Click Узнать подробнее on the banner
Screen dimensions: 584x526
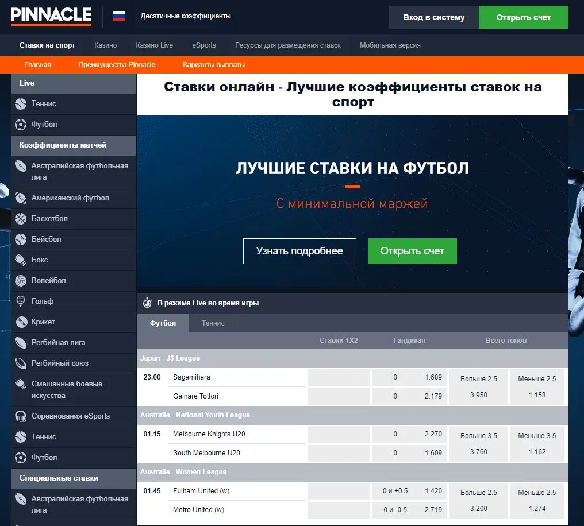pyautogui.click(x=299, y=251)
